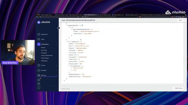
Task: Copy paymentMethod value with clipboard icon
Action: (82, 25)
